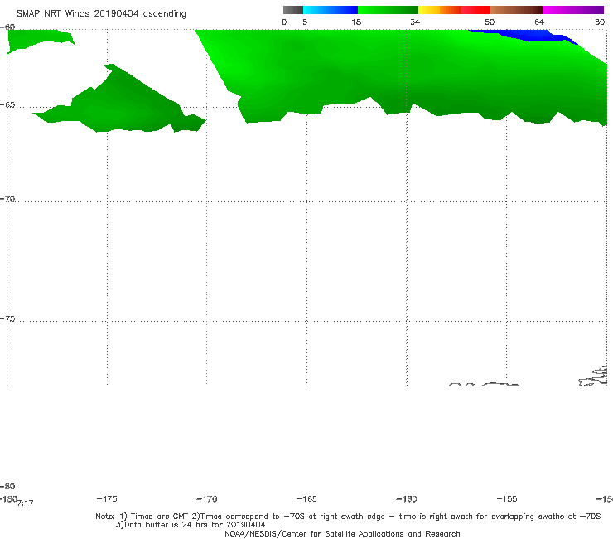This screenshot has height=539, width=613.
Task: Click the scale label 18
Action: click(356, 22)
